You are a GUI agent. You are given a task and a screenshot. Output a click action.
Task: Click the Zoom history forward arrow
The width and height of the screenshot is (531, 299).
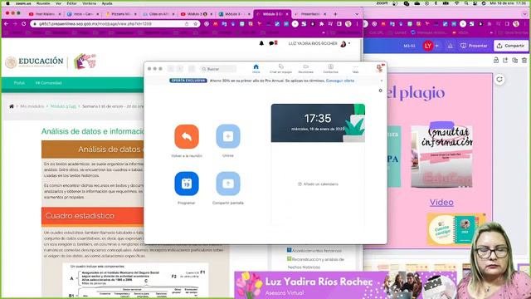tap(180, 69)
